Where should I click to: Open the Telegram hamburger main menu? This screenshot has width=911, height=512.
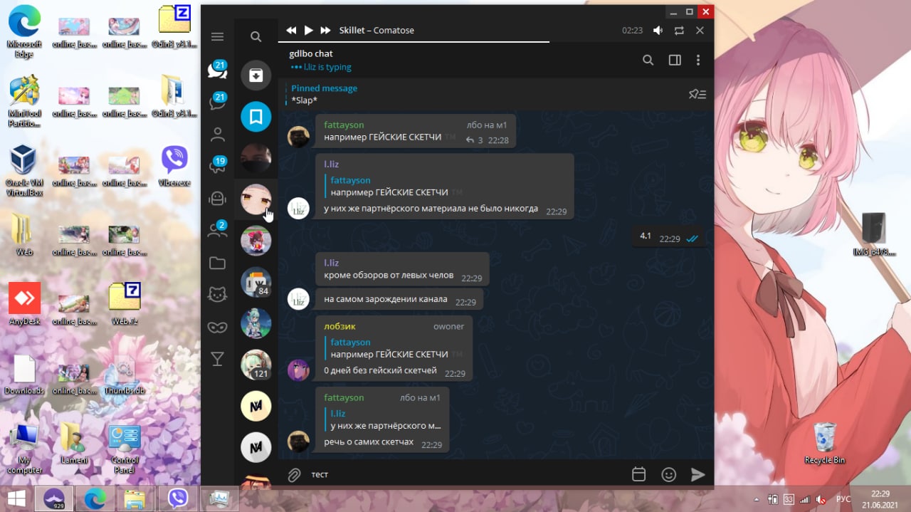coord(217,37)
